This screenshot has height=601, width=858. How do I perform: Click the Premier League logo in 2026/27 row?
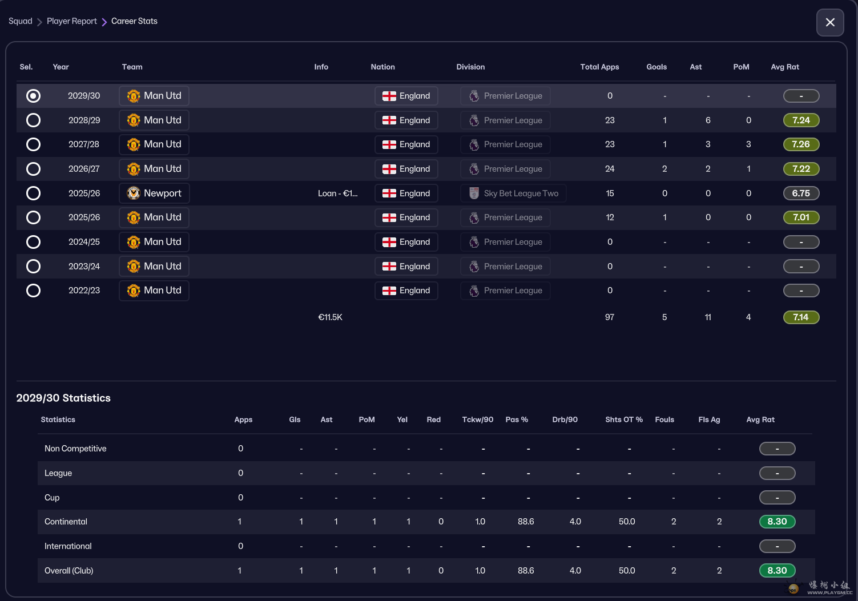point(474,169)
